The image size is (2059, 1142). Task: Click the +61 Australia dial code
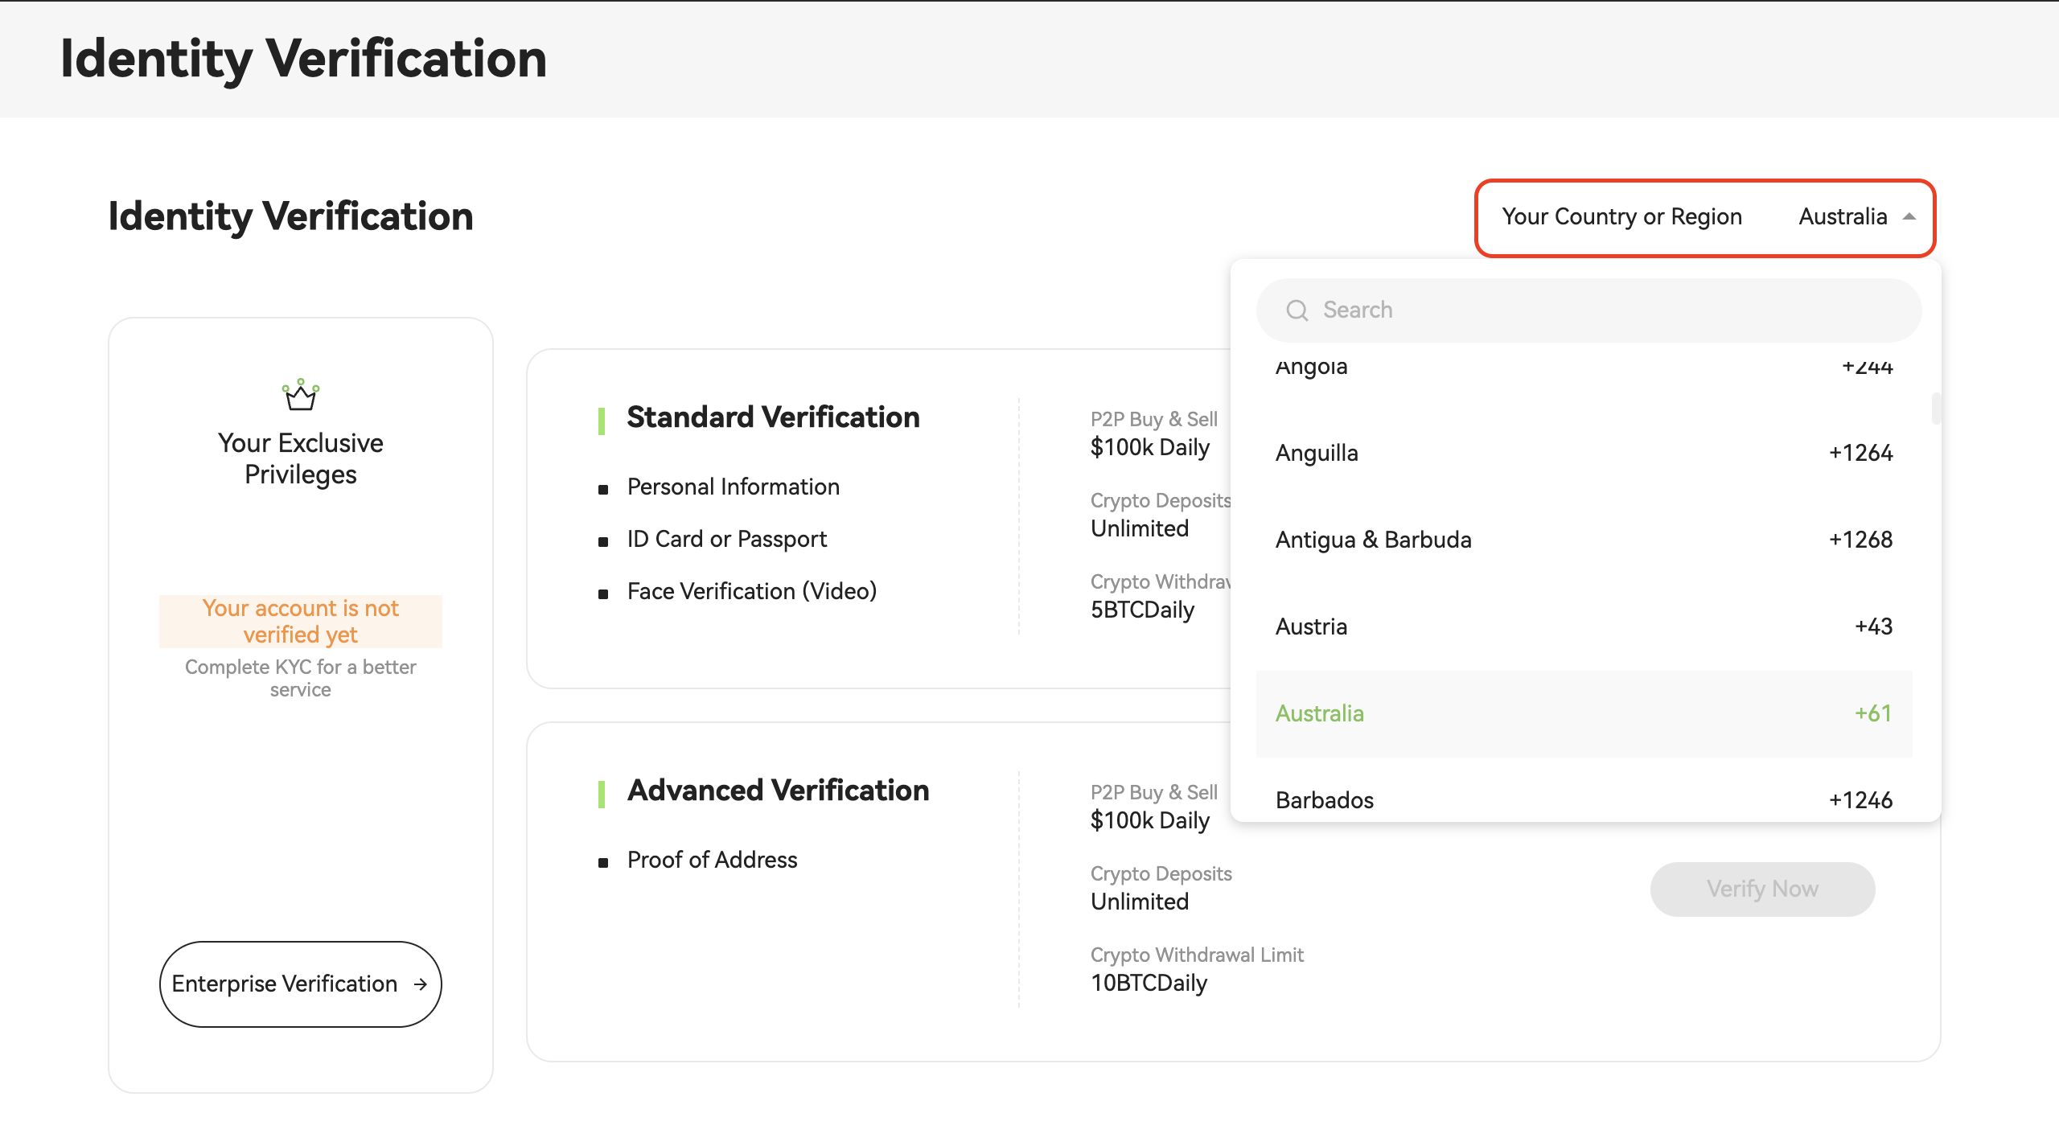tap(1873, 713)
